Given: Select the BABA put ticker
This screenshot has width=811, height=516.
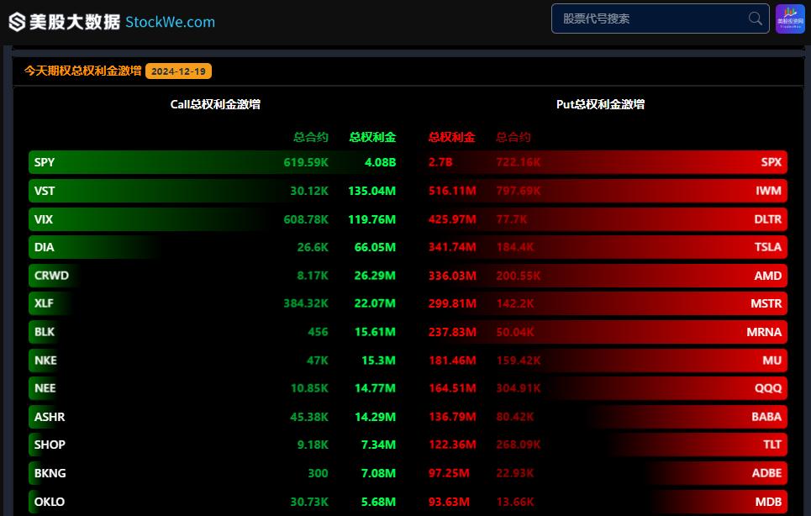Looking at the screenshot, I should tap(766, 417).
